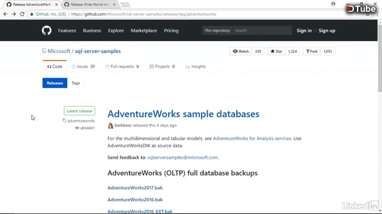Open Features in GitHub header
The height and width of the screenshot is (214, 382).
pos(67,30)
